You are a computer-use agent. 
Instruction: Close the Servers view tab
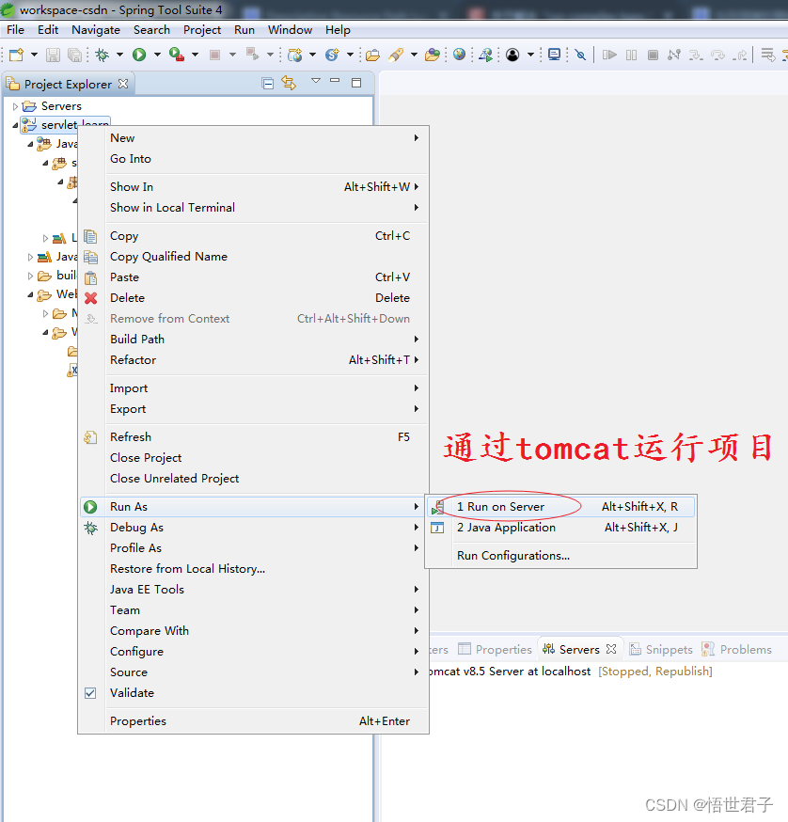[x=611, y=649]
